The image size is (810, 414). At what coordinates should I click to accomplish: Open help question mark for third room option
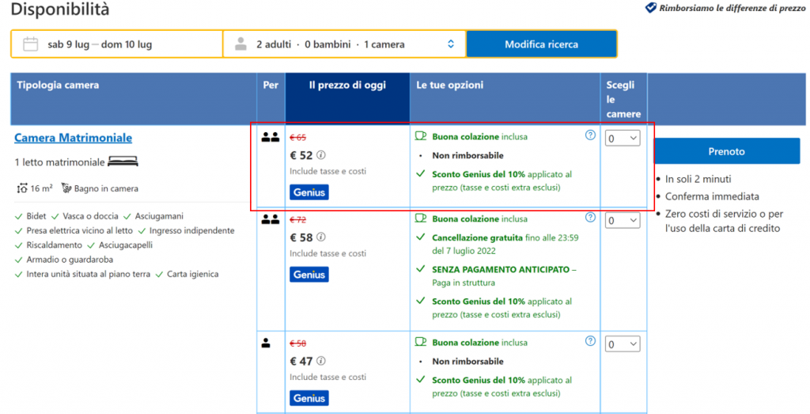[590, 341]
